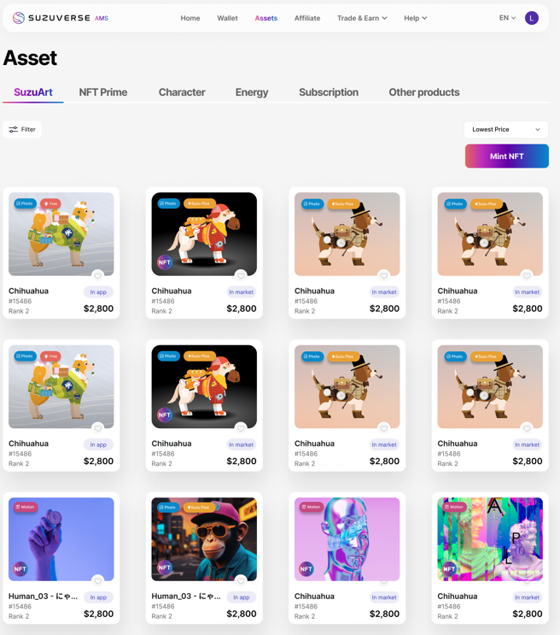Viewport: 560px width, 635px height.
Task: Open the EN language selector
Action: click(x=507, y=18)
